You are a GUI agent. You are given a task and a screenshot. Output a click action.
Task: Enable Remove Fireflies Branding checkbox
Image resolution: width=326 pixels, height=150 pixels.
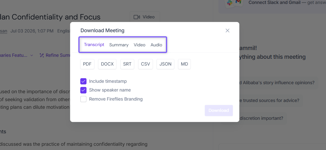(x=83, y=99)
